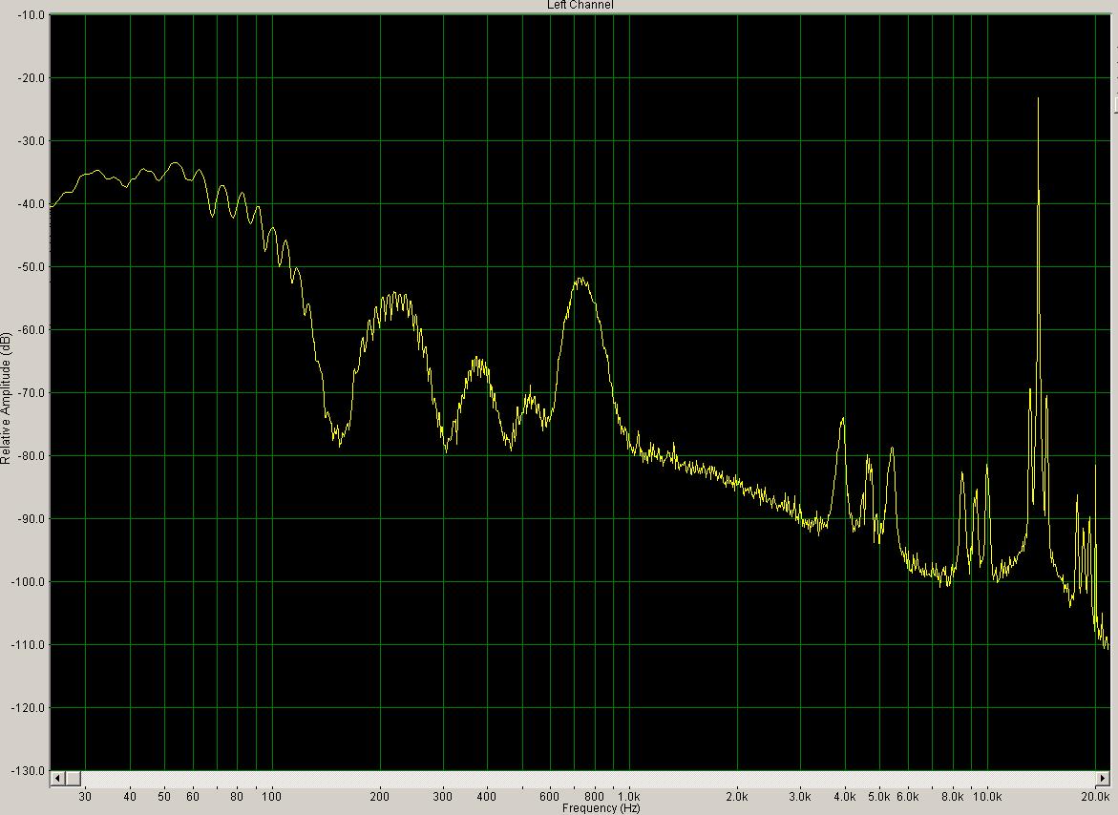Click the 6.0k frequency axis label
1118x815 pixels.
pos(908,797)
